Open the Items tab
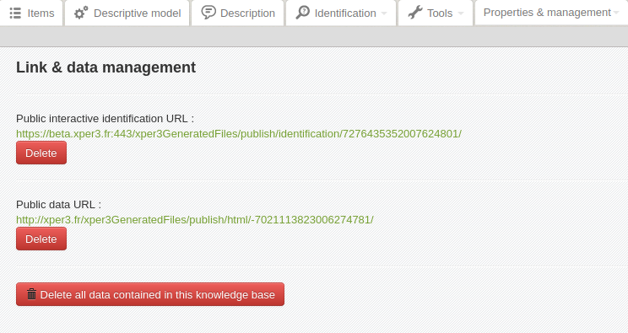The height and width of the screenshot is (333, 628). (31, 13)
